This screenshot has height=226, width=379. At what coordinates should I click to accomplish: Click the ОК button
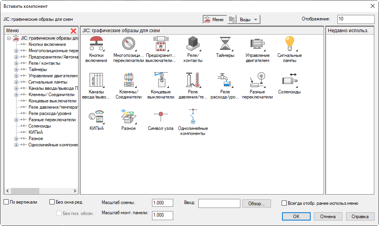(x=296, y=216)
